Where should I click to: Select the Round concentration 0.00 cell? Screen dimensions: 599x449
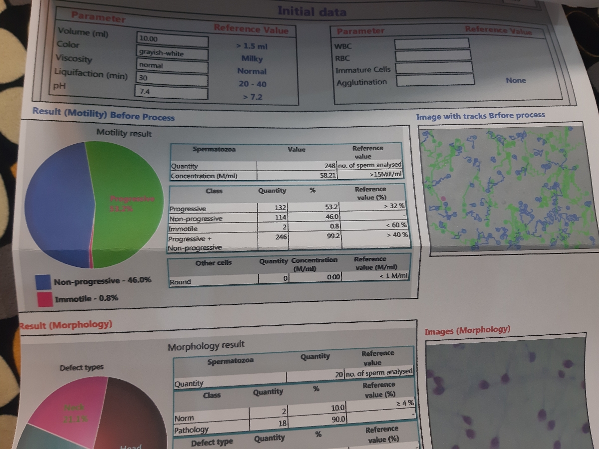[315, 277]
